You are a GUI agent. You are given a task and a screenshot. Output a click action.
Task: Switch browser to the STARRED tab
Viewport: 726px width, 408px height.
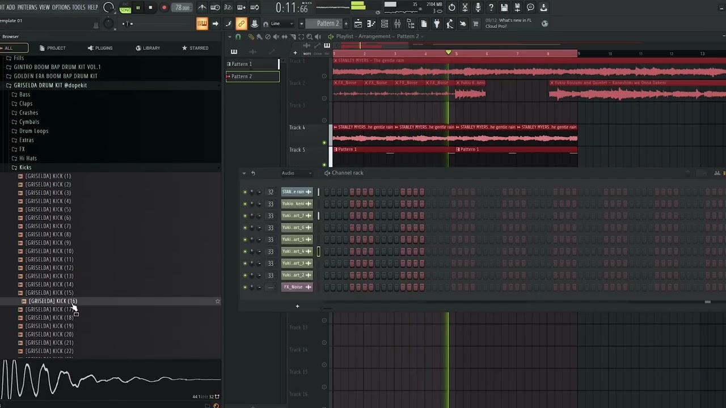click(x=195, y=48)
